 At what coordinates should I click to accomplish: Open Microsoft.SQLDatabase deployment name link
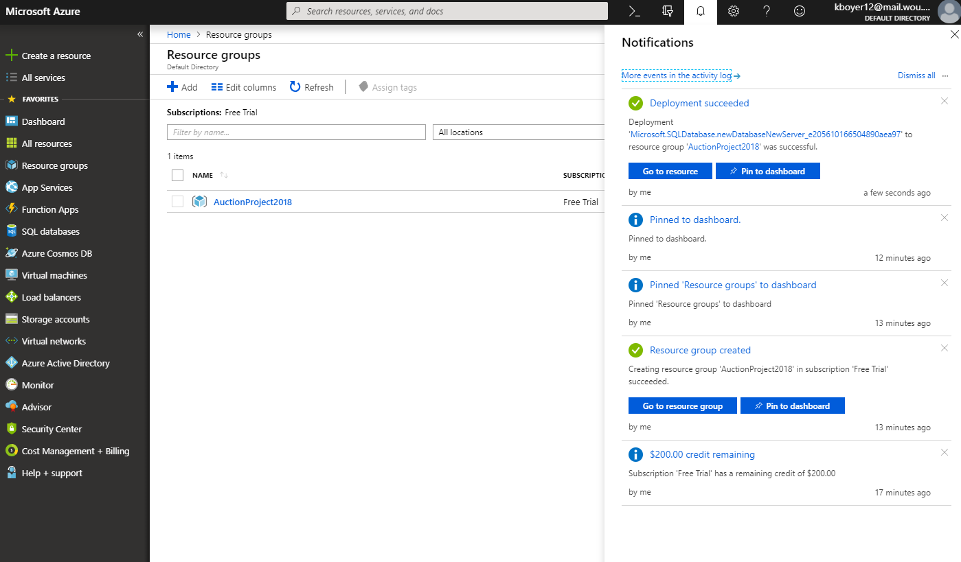tap(766, 134)
